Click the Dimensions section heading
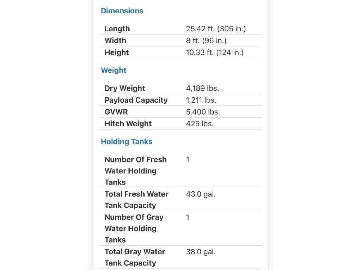This screenshot has width=361, height=270. coord(122,11)
